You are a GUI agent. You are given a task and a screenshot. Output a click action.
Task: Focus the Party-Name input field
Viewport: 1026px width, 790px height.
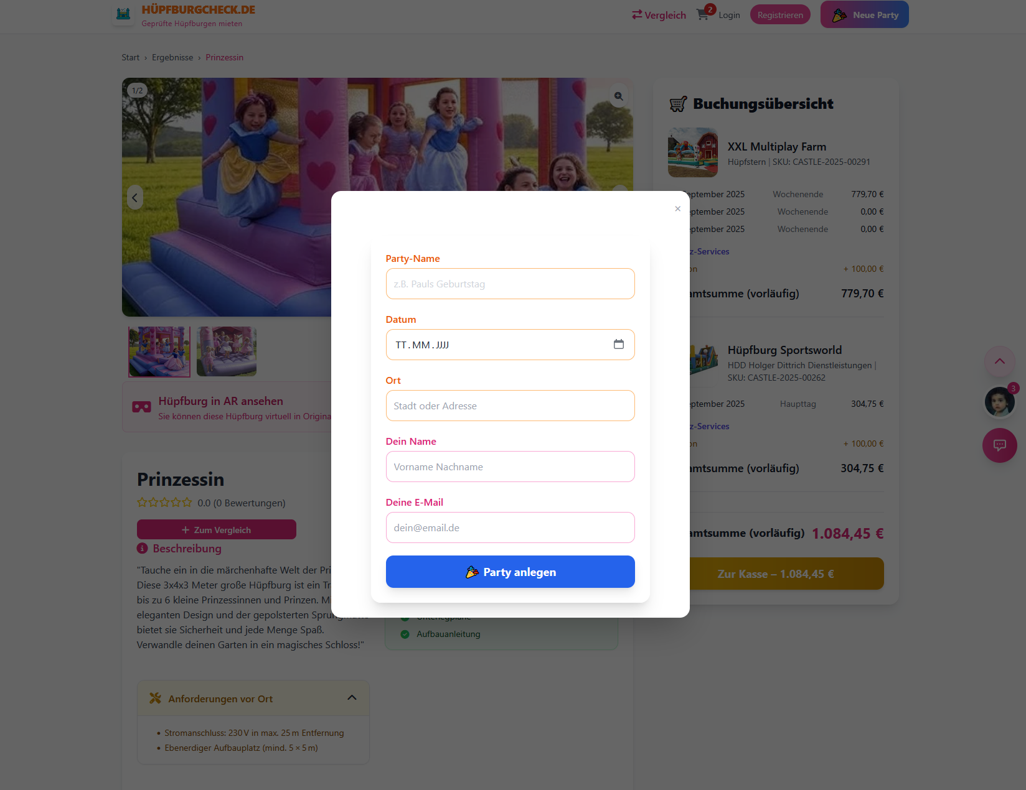pyautogui.click(x=510, y=284)
